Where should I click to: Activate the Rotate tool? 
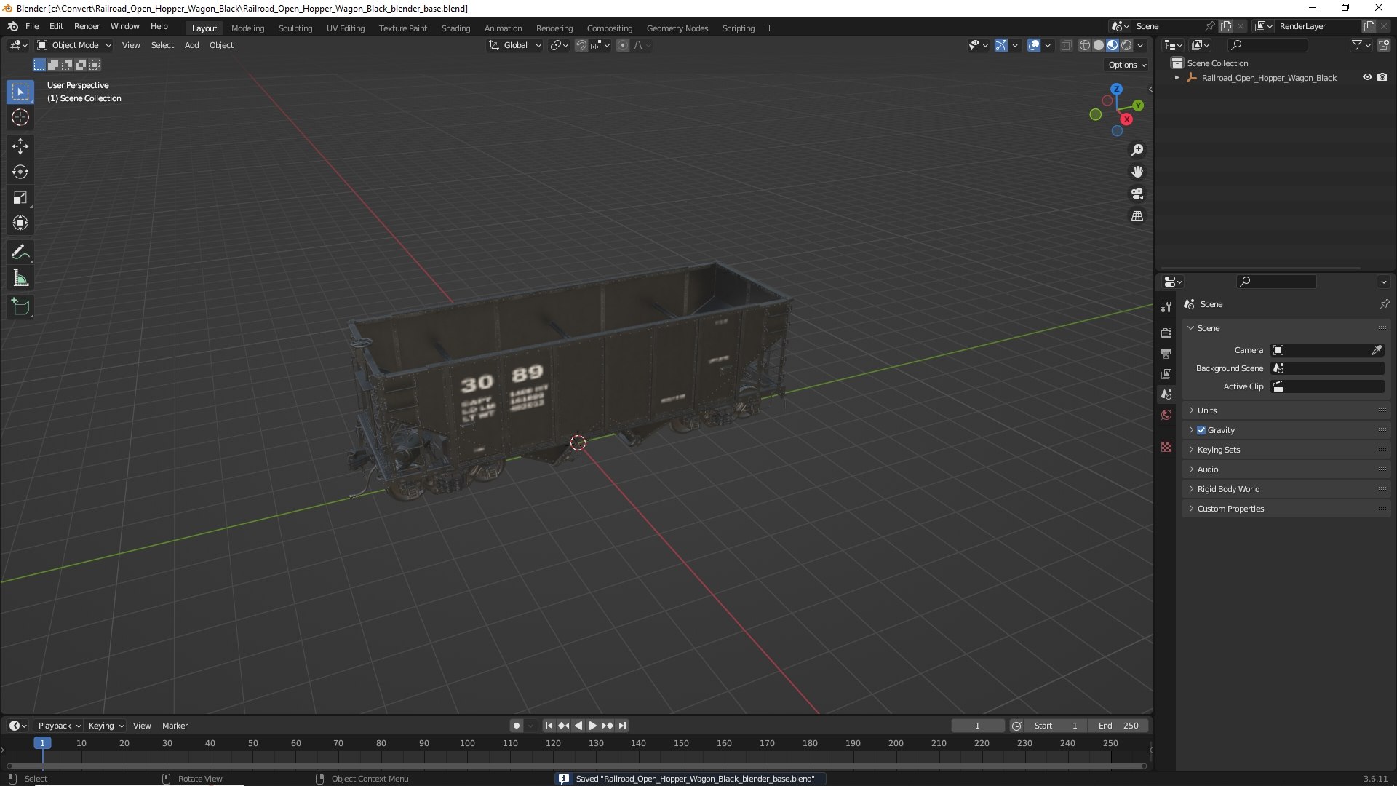(x=20, y=172)
